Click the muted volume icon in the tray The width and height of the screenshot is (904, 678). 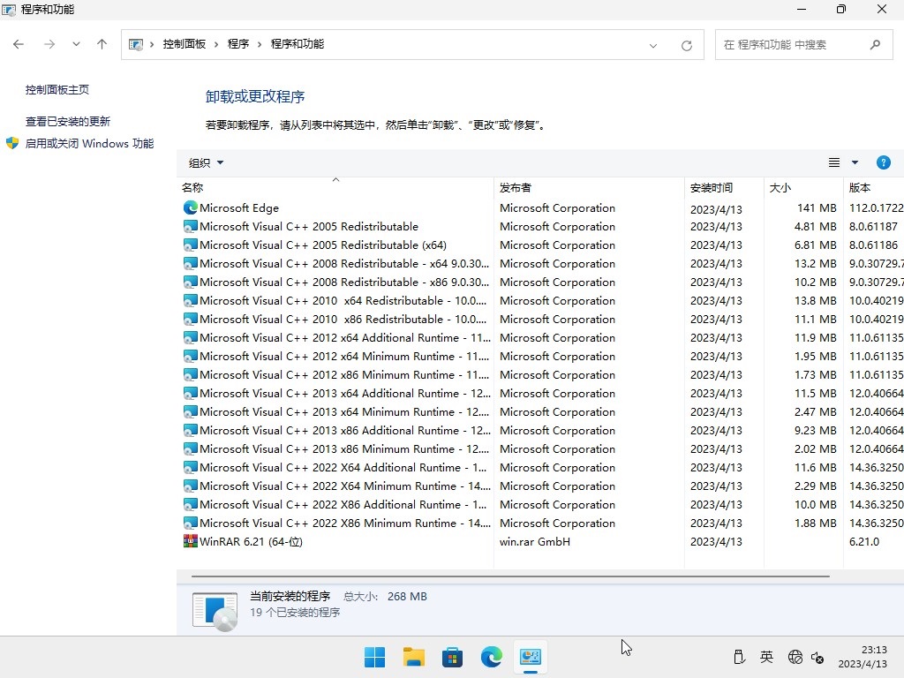click(x=816, y=657)
